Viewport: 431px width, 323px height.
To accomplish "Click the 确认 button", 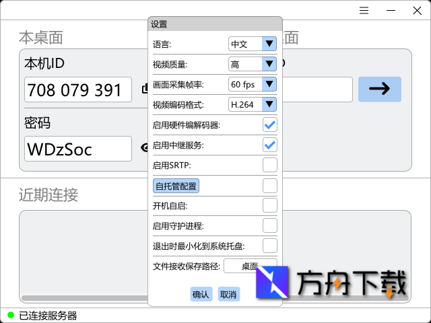I will point(201,294).
